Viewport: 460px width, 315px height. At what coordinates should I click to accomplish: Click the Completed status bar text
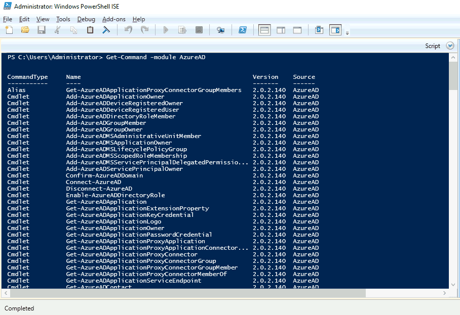tap(19, 308)
